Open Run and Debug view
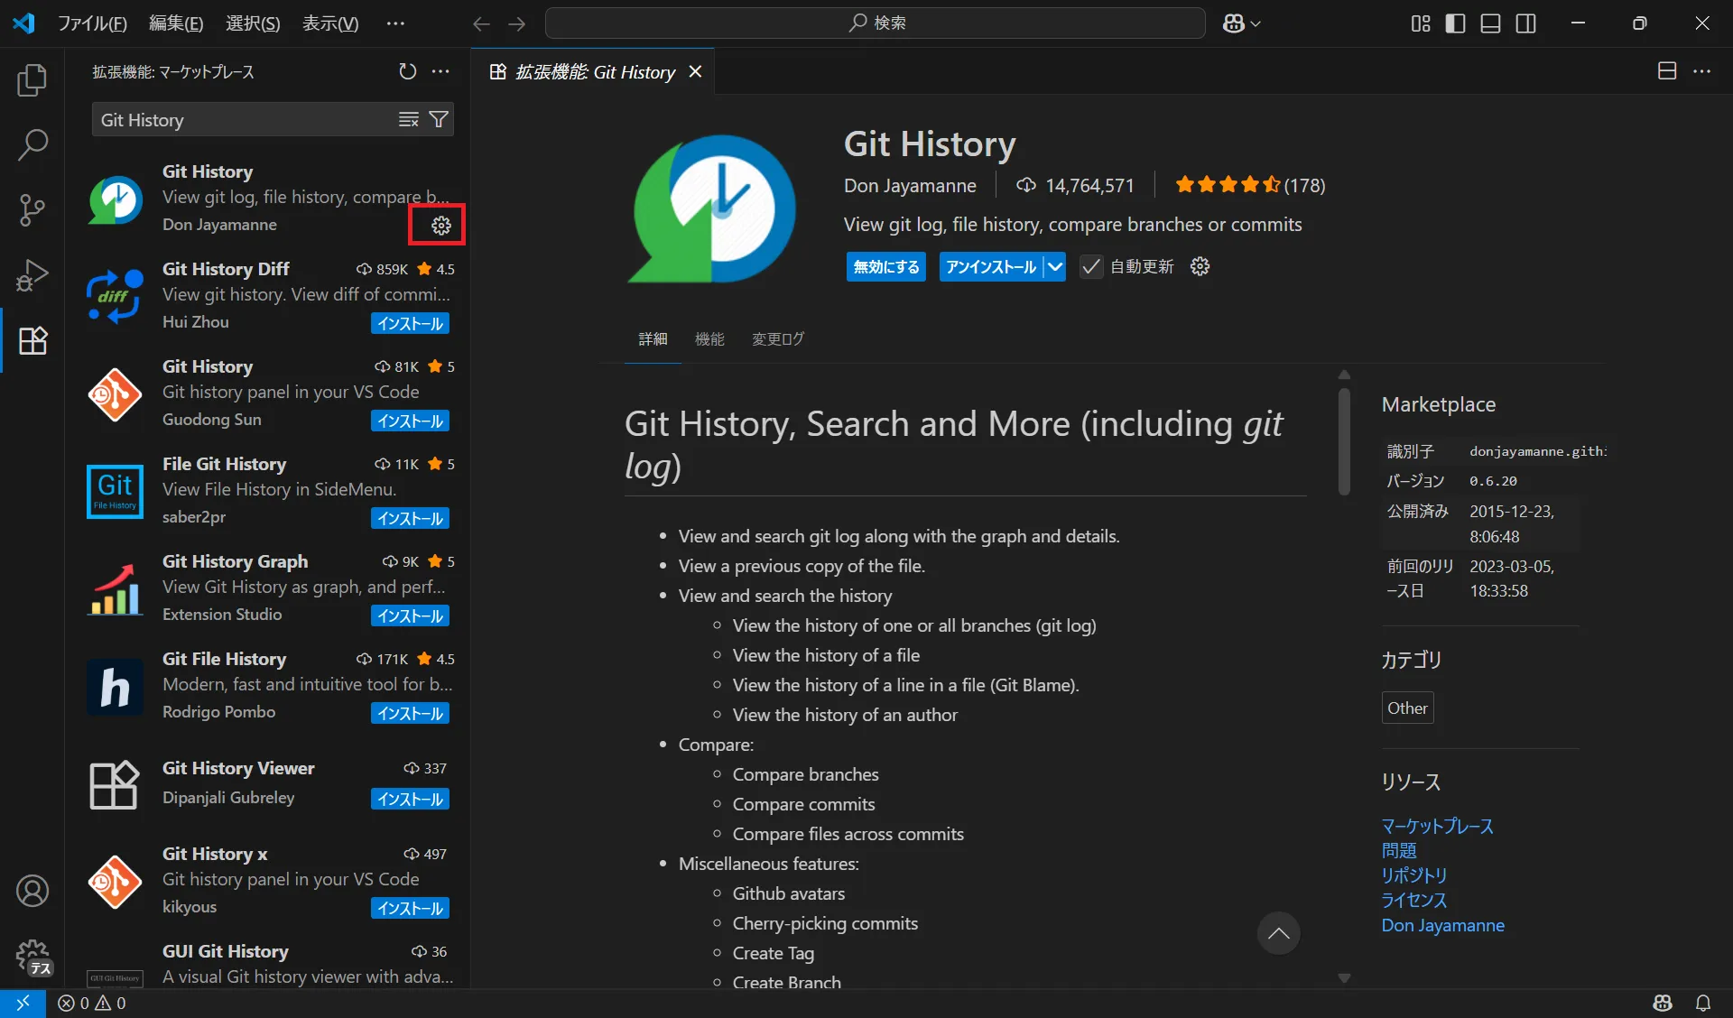This screenshot has height=1018, width=1733. [32, 275]
